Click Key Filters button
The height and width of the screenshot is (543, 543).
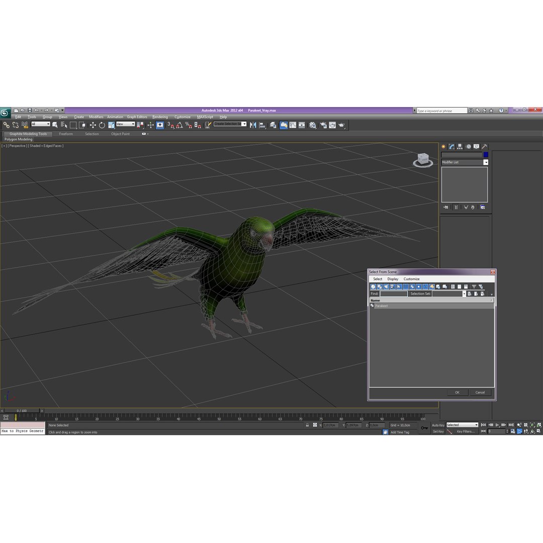466,431
